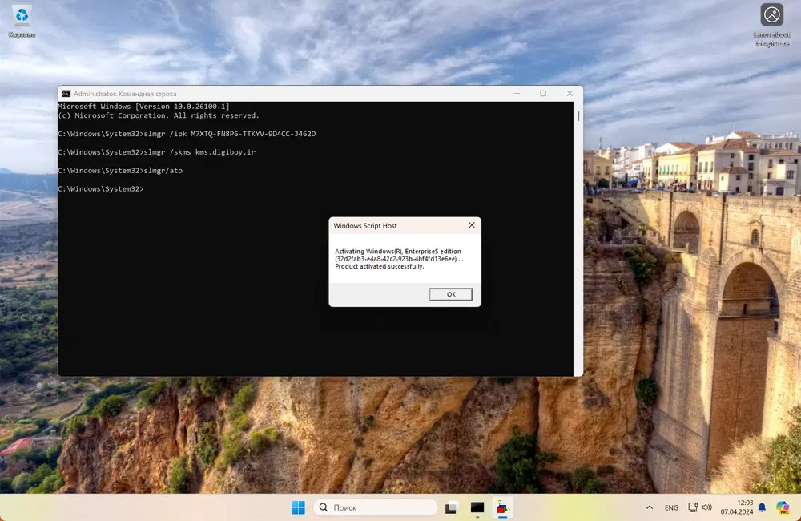Open network status tray icon
801x521 pixels.
point(693,507)
